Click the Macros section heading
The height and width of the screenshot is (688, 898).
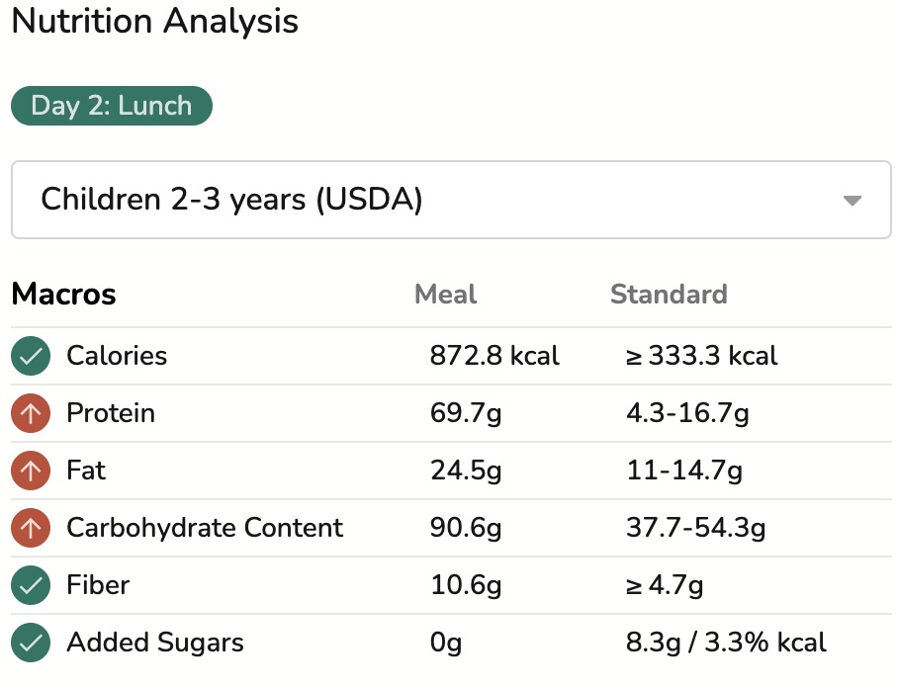click(62, 294)
